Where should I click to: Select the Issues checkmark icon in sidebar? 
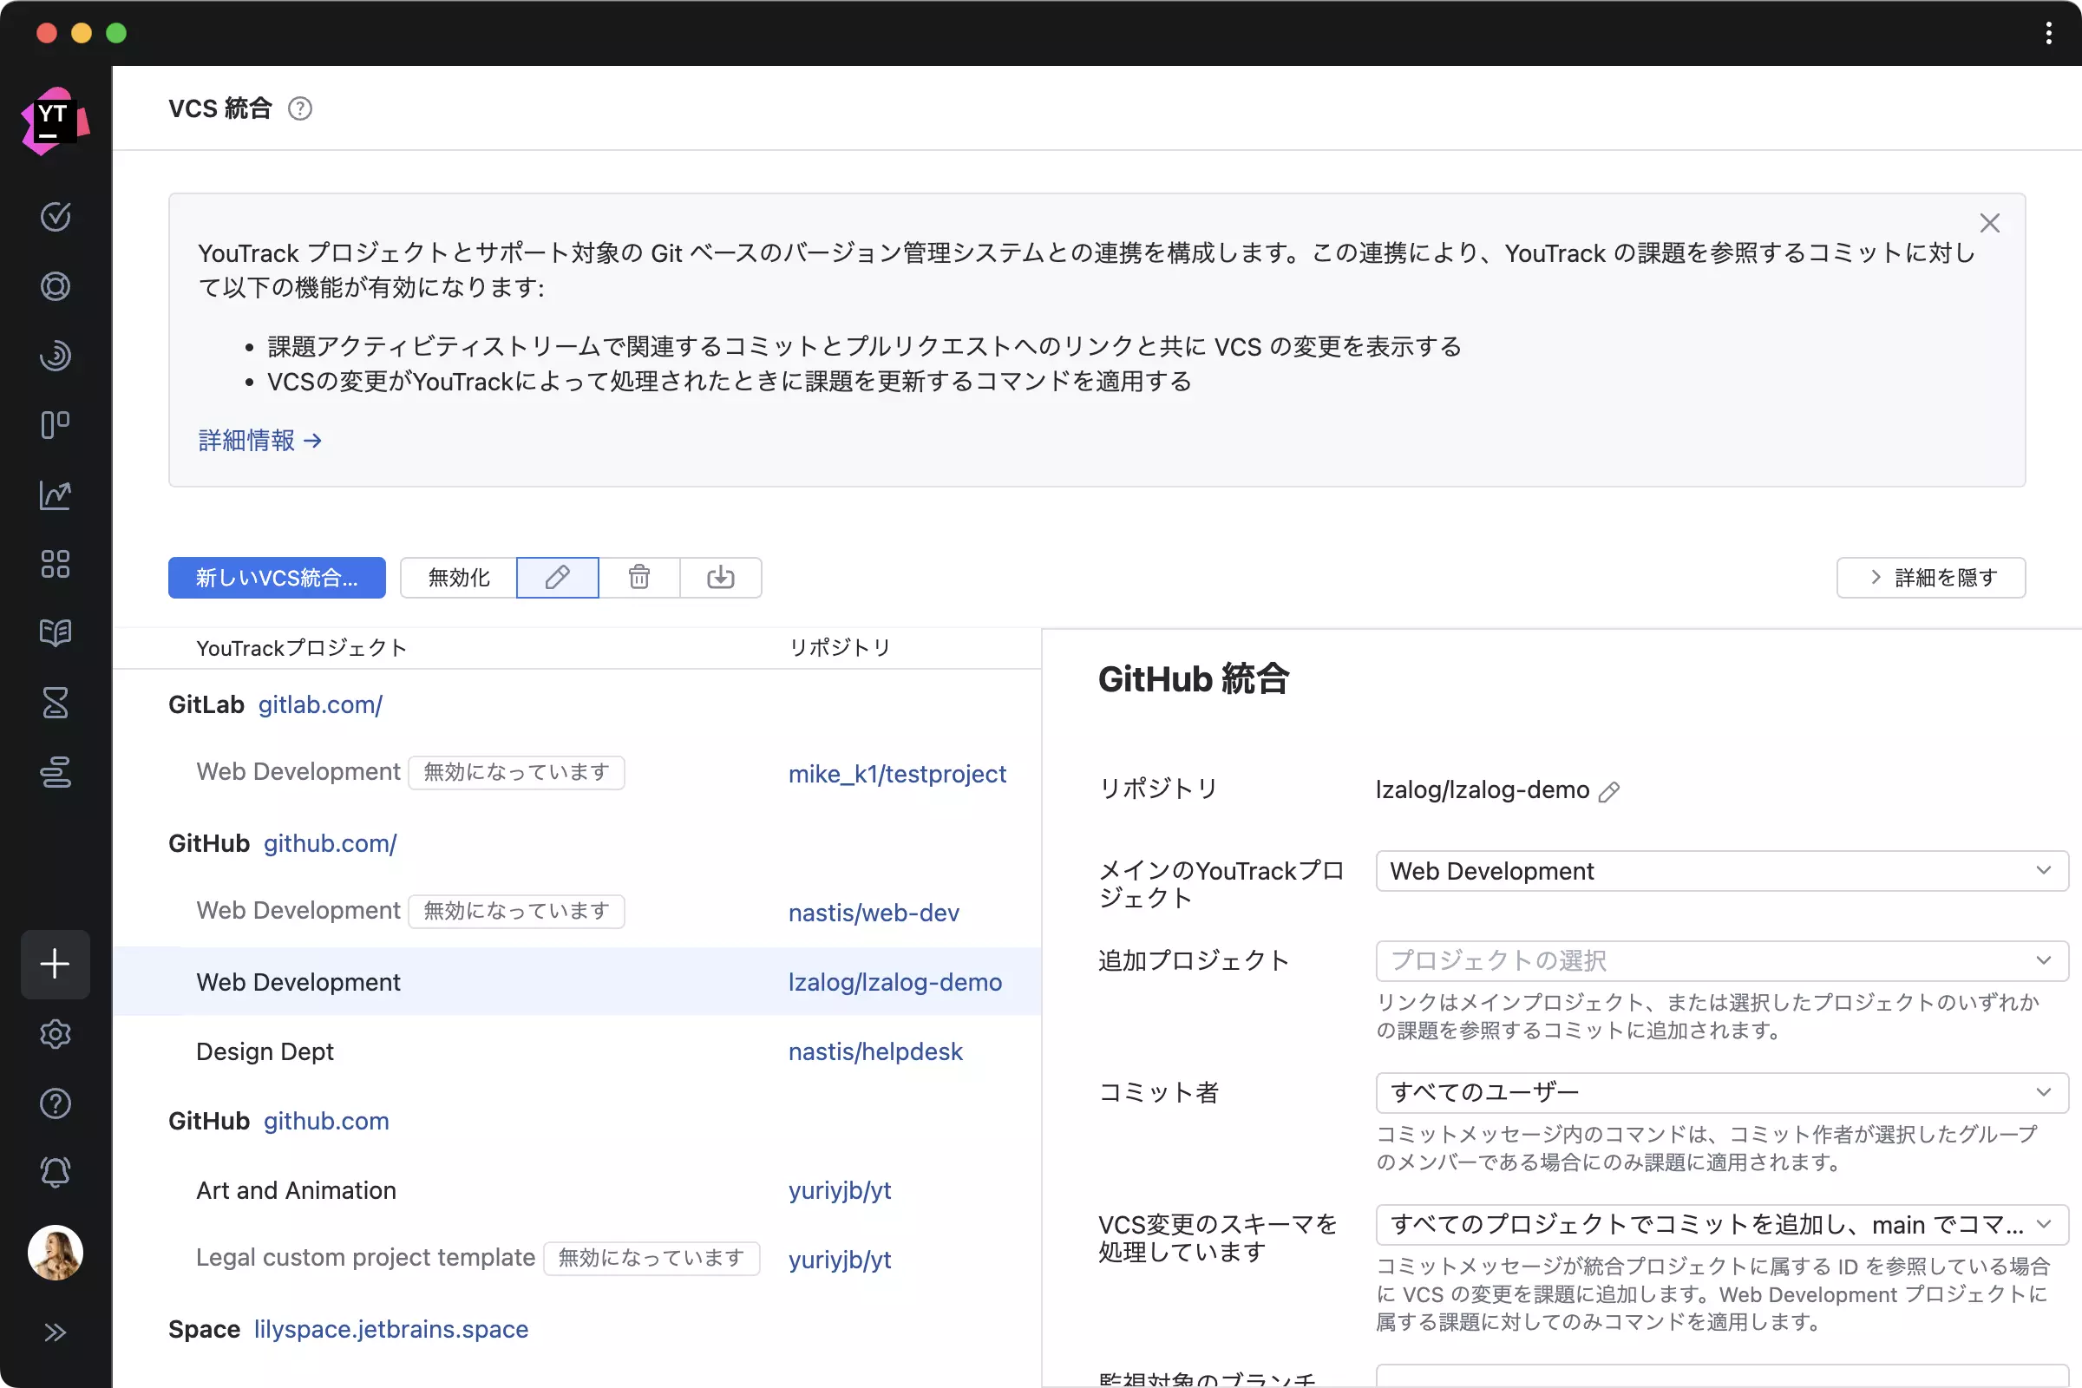[x=55, y=217]
